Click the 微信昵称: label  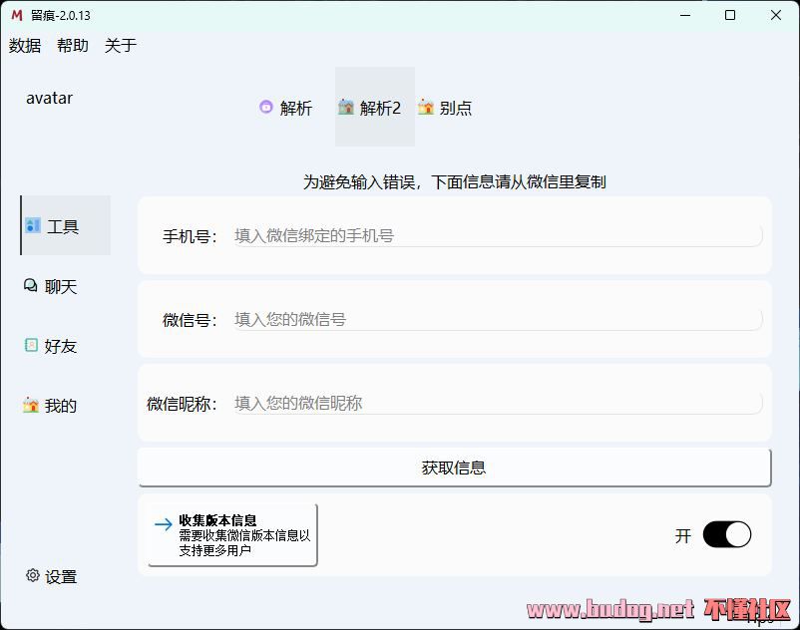182,404
